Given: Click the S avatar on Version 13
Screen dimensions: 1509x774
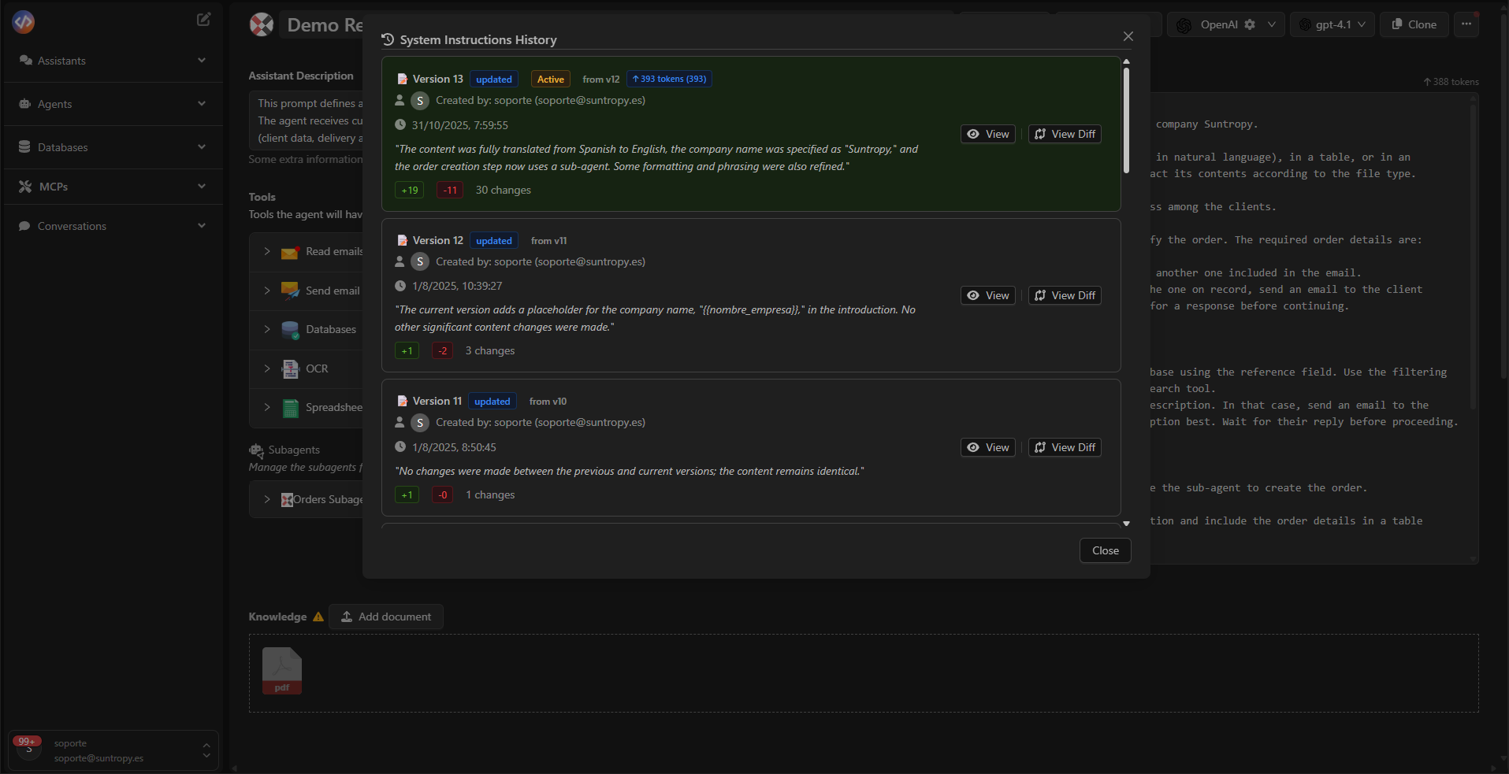Looking at the screenshot, I should coord(420,101).
